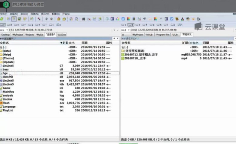The width and height of the screenshot is (236, 144).
Task: Switch to brief list view icon
Action: click(8, 19)
